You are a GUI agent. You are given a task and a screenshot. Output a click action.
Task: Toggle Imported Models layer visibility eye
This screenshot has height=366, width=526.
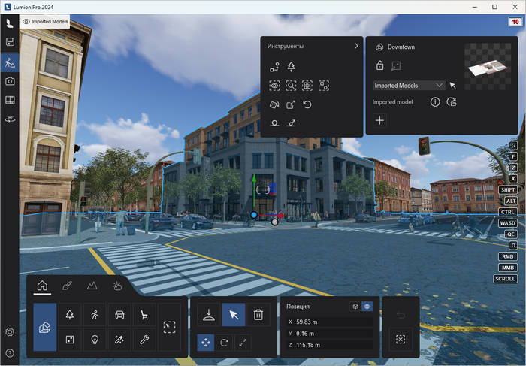26,22
